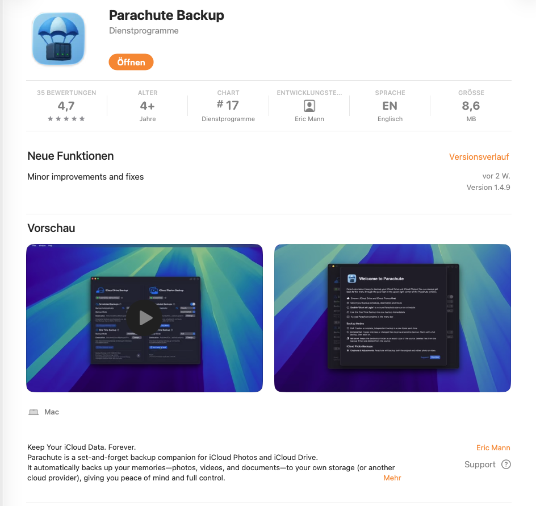The height and width of the screenshot is (506, 536).
Task: Expand the description with Mehr
Action: tap(392, 478)
